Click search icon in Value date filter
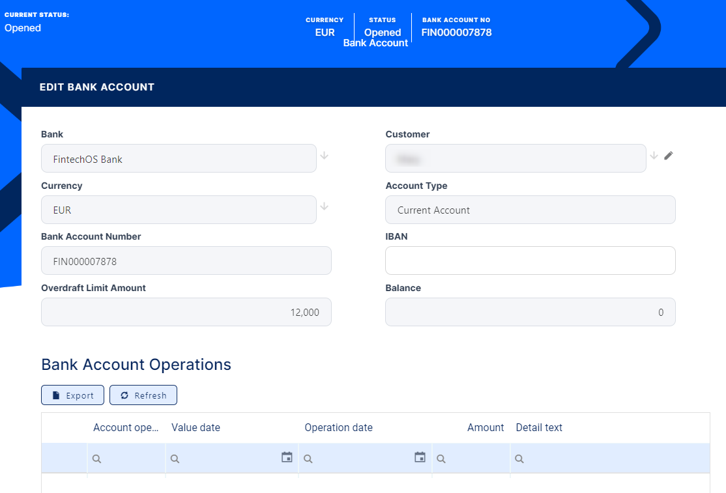Viewport: 726px width, 493px height. (175, 459)
